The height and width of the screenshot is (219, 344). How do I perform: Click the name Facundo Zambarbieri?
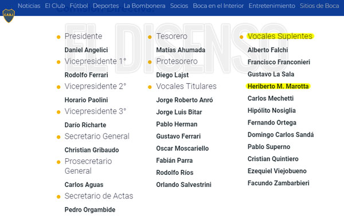tap(279, 183)
